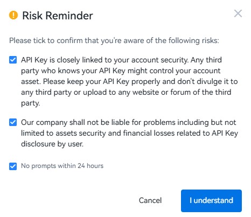Click the 'Our company shall not be liable' line
The height and width of the screenshot is (217, 251).
point(129,122)
